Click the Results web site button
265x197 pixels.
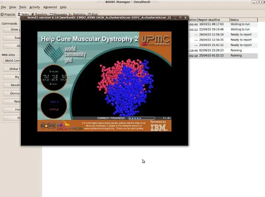coord(12,85)
